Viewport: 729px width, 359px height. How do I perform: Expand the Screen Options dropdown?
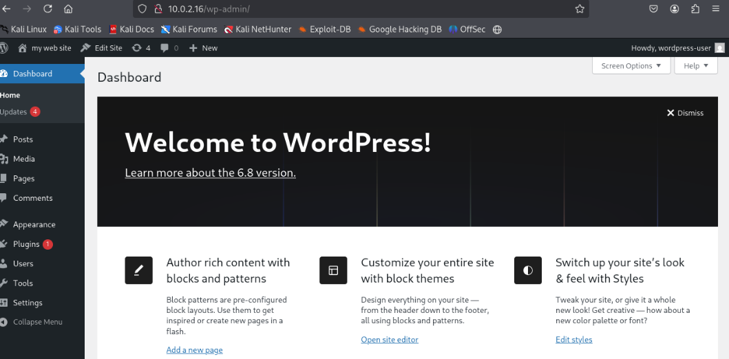631,66
